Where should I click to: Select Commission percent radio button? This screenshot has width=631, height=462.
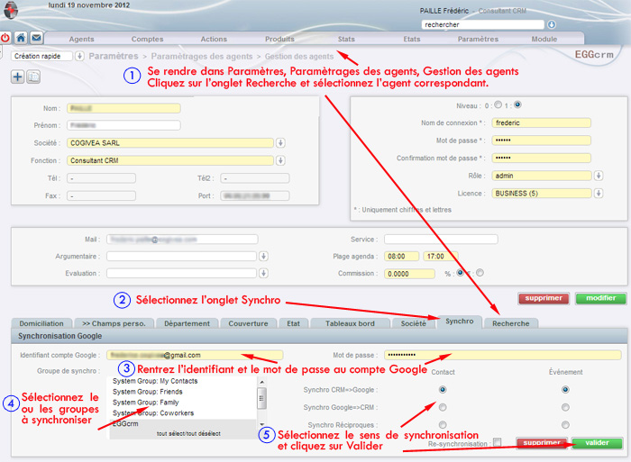click(461, 273)
